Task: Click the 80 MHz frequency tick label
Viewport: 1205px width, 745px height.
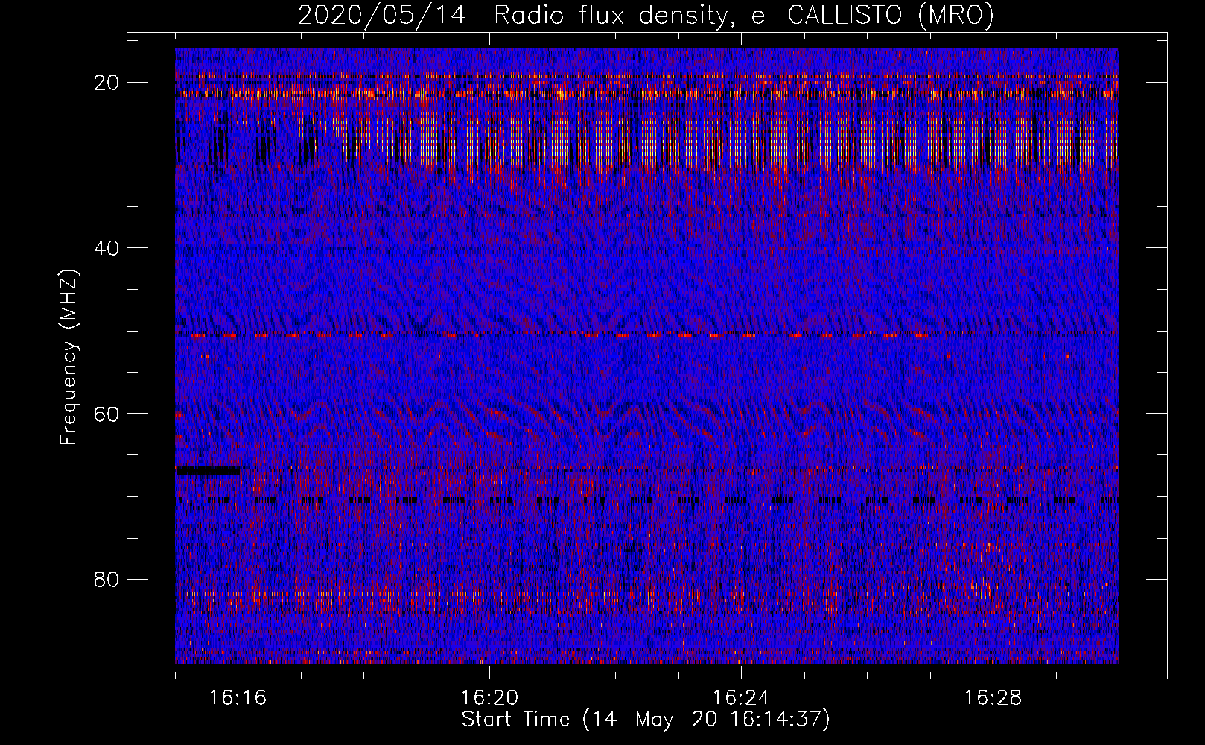Action: pos(107,579)
